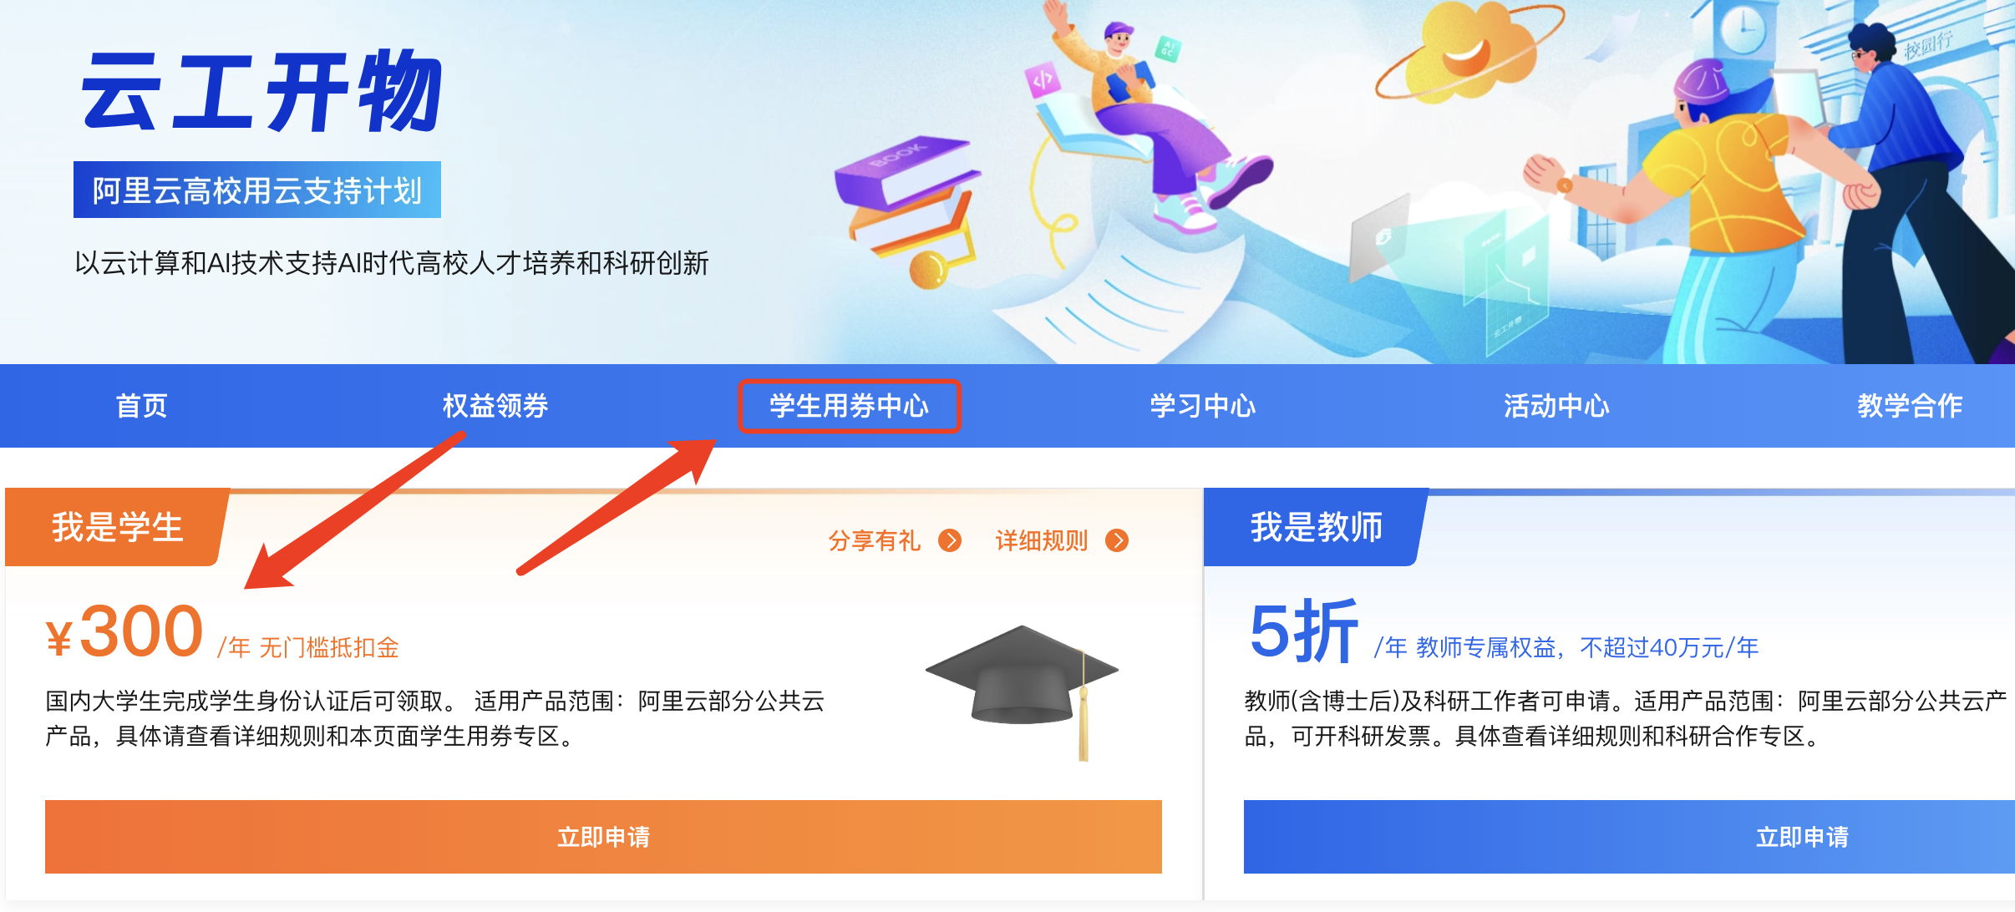The width and height of the screenshot is (2015, 912).
Task: Click the 云工开物 logo title
Action: pyautogui.click(x=261, y=91)
